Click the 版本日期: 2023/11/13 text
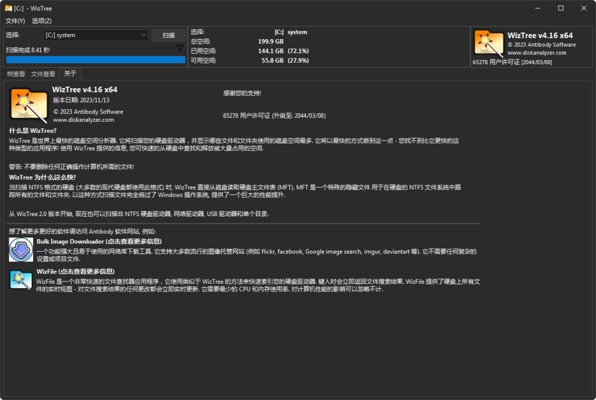 tap(81, 100)
